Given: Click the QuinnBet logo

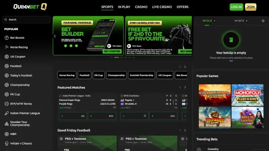Looking at the screenshot, I should [30, 7].
